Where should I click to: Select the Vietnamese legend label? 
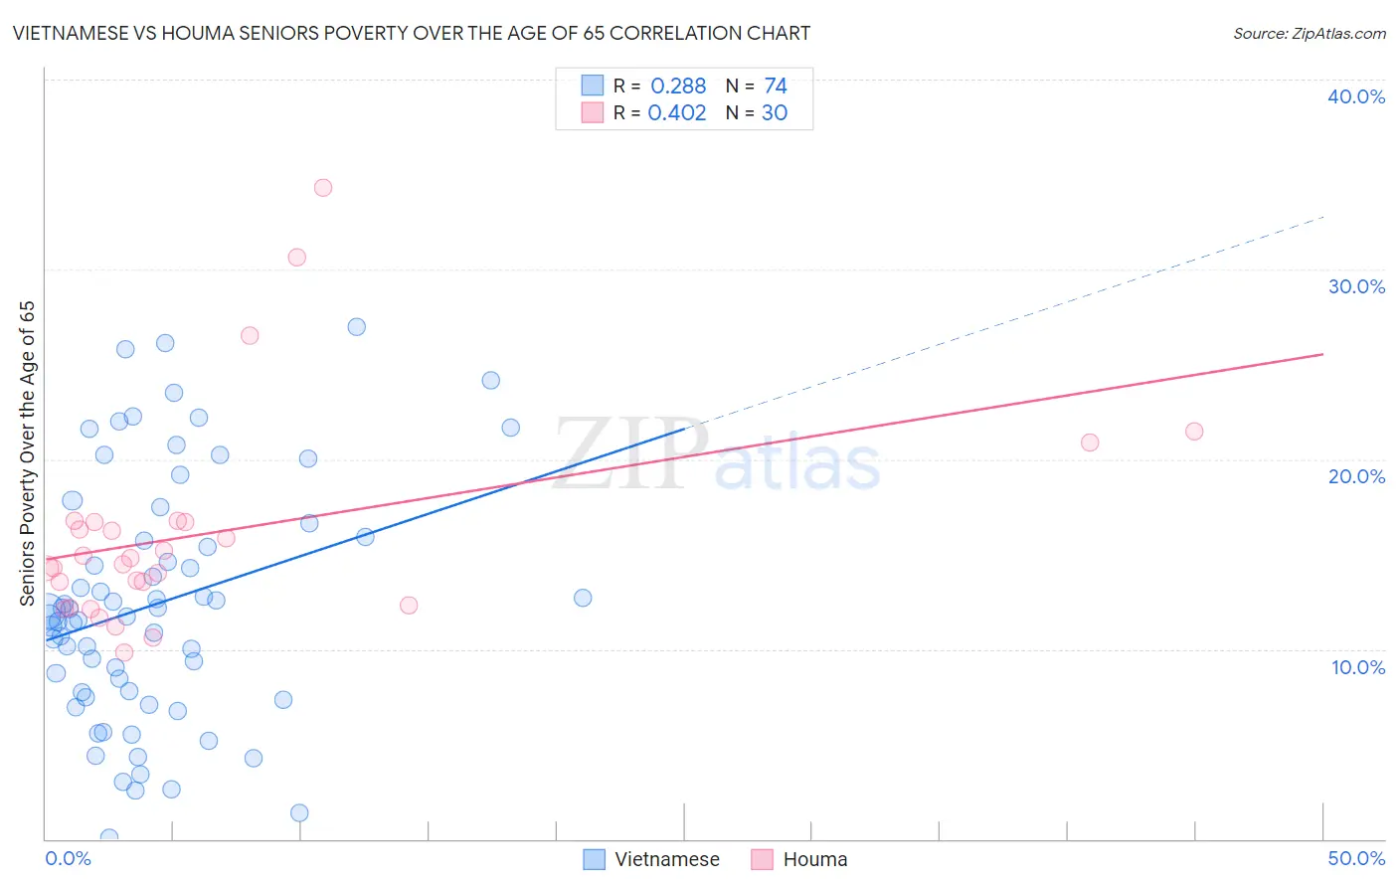[x=667, y=859]
